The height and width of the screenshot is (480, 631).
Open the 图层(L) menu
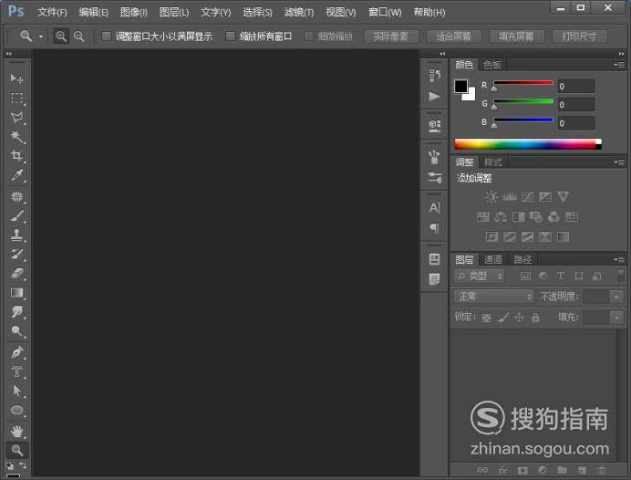(x=174, y=13)
